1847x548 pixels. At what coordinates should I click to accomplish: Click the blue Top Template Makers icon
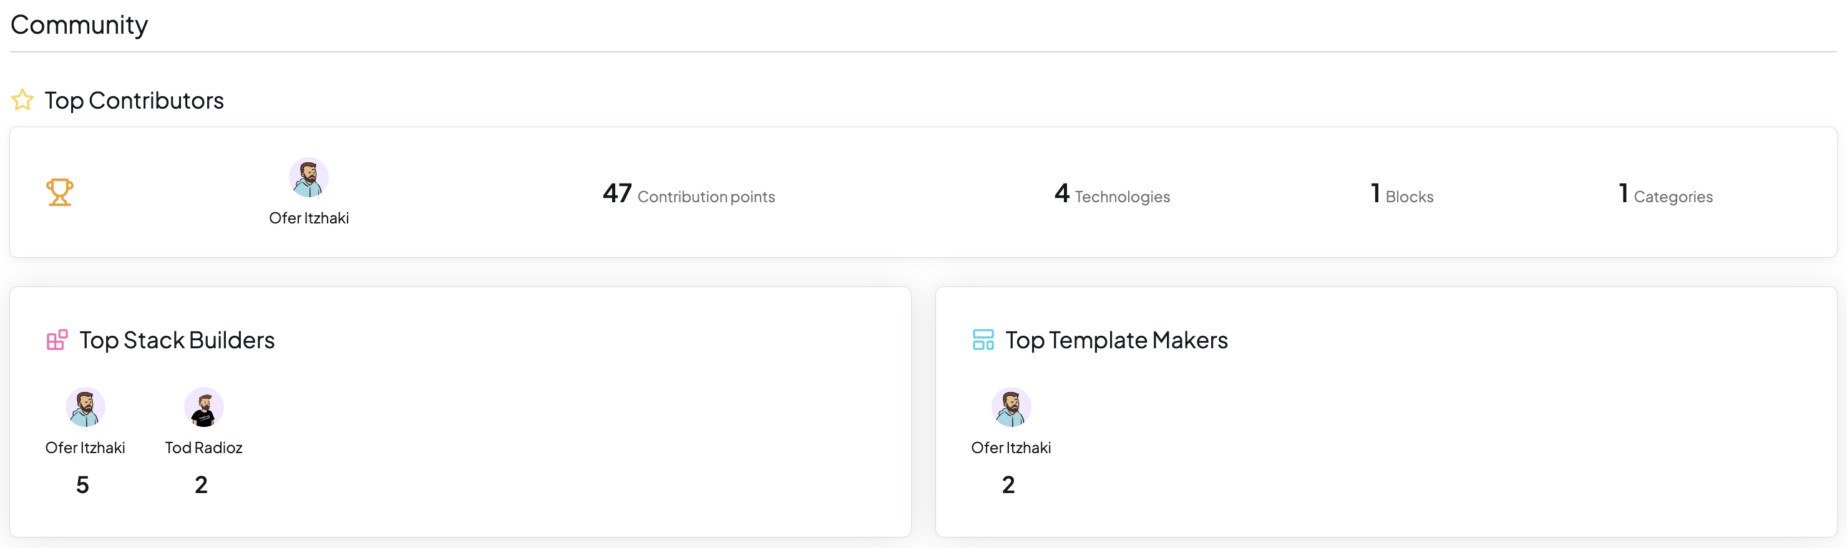[x=983, y=340]
